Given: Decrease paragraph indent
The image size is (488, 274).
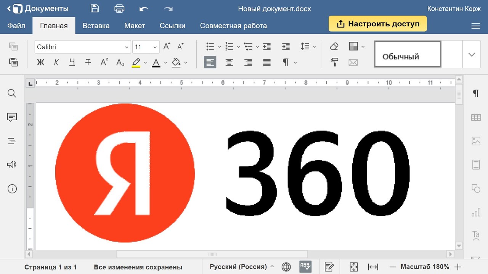Looking at the screenshot, I should click(x=267, y=46).
